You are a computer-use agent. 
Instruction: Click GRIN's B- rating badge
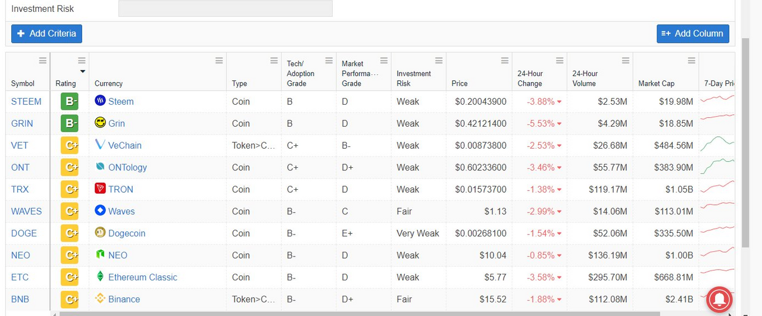[70, 123]
